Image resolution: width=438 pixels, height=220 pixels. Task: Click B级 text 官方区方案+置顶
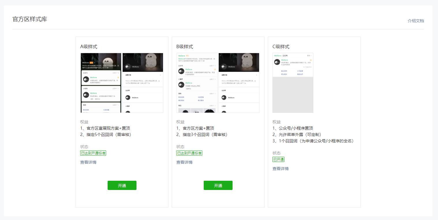(x=199, y=128)
